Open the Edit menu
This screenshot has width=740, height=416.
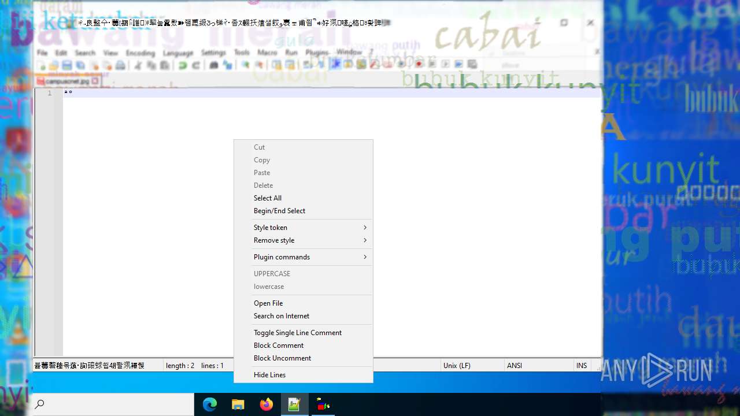point(61,53)
